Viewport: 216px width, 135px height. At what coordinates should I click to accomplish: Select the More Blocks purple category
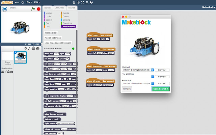click(69, 26)
